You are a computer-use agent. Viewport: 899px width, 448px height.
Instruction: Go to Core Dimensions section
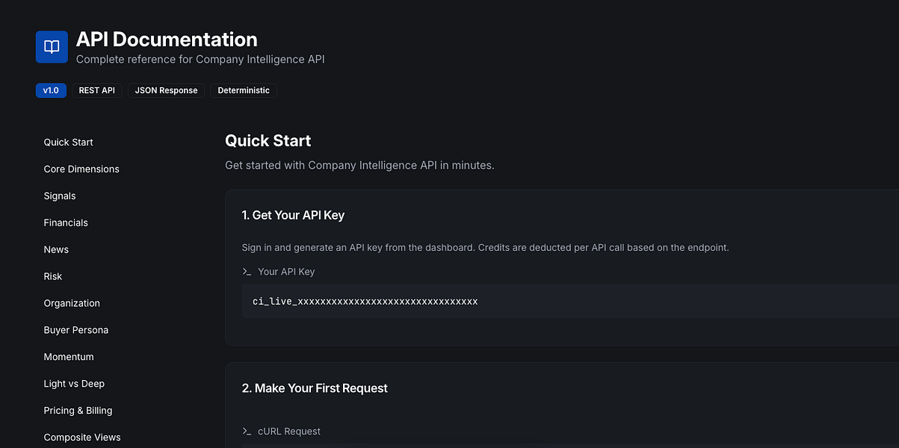coord(81,169)
